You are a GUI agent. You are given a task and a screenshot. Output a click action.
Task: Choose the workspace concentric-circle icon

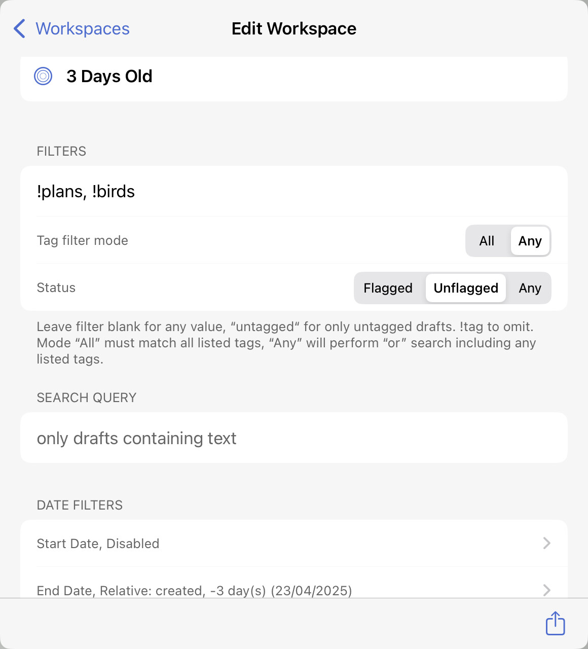tap(43, 76)
